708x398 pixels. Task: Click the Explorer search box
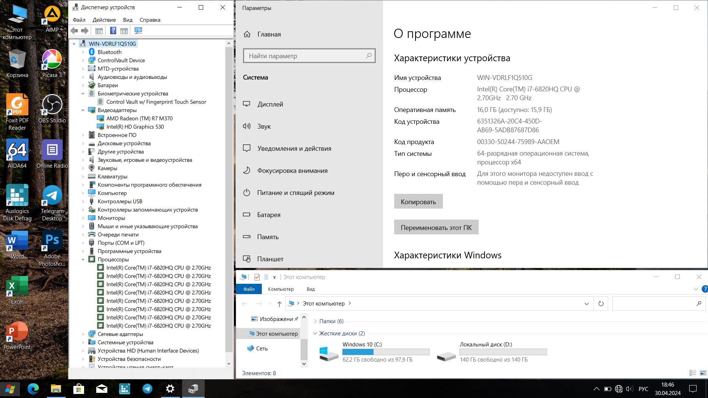(659, 304)
